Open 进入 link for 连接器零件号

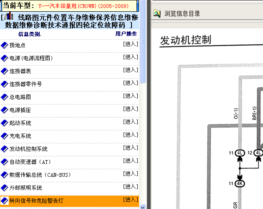tap(131, 83)
